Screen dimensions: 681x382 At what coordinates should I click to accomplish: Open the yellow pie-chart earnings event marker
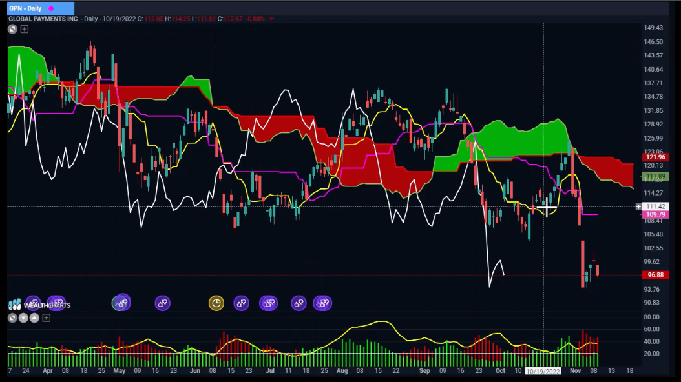tap(216, 303)
